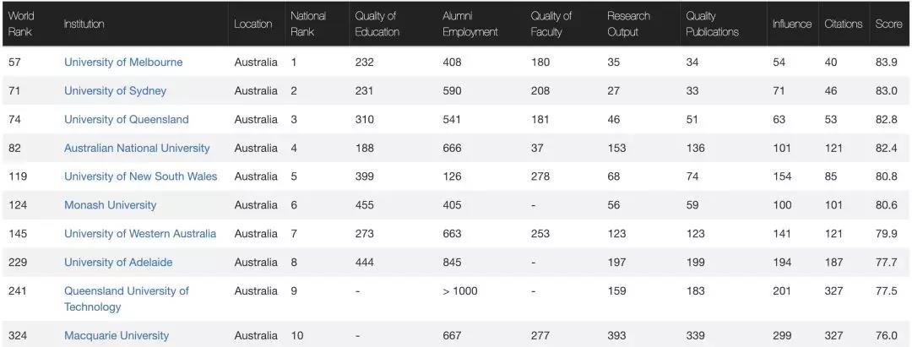This screenshot has width=912, height=347.
Task: Sort by Quality of Education header
Action: point(377,24)
